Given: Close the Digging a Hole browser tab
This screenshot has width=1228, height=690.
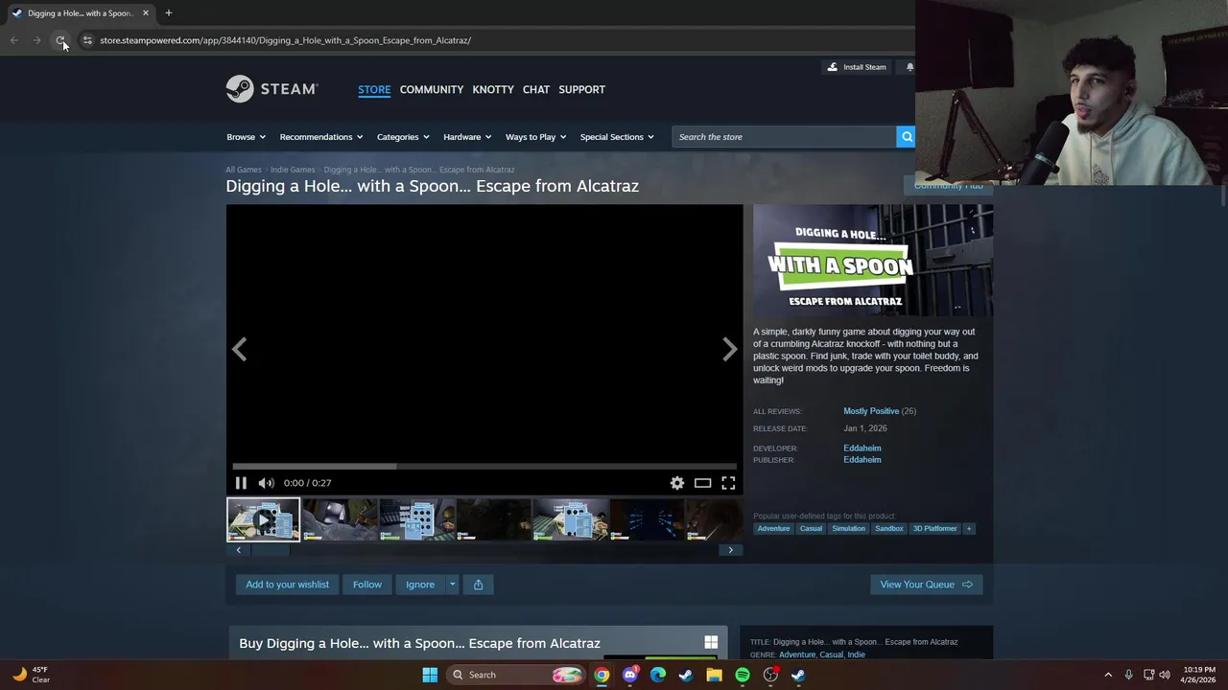Looking at the screenshot, I should 146,13.
